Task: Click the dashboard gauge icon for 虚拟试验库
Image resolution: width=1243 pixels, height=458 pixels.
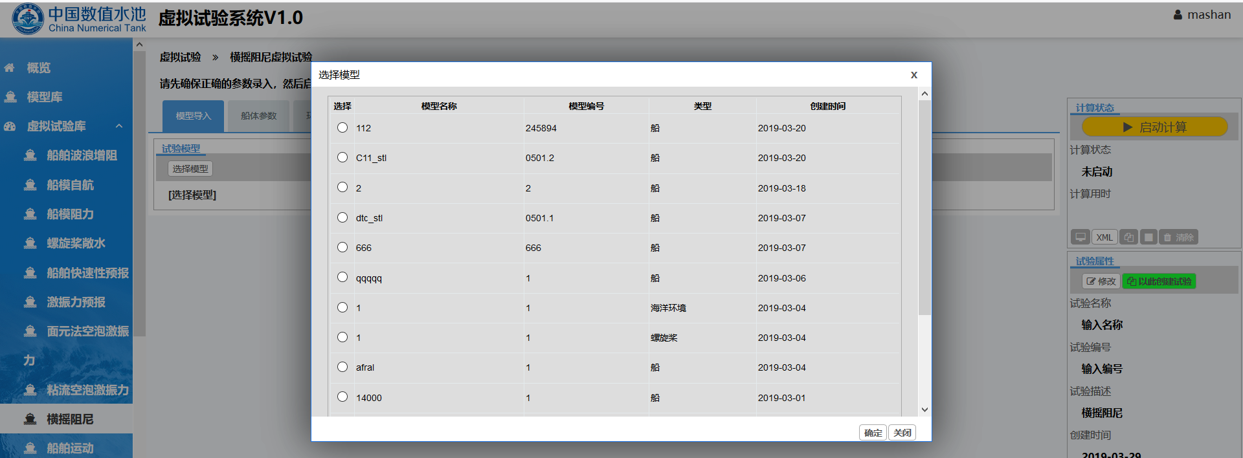Action: [x=10, y=126]
